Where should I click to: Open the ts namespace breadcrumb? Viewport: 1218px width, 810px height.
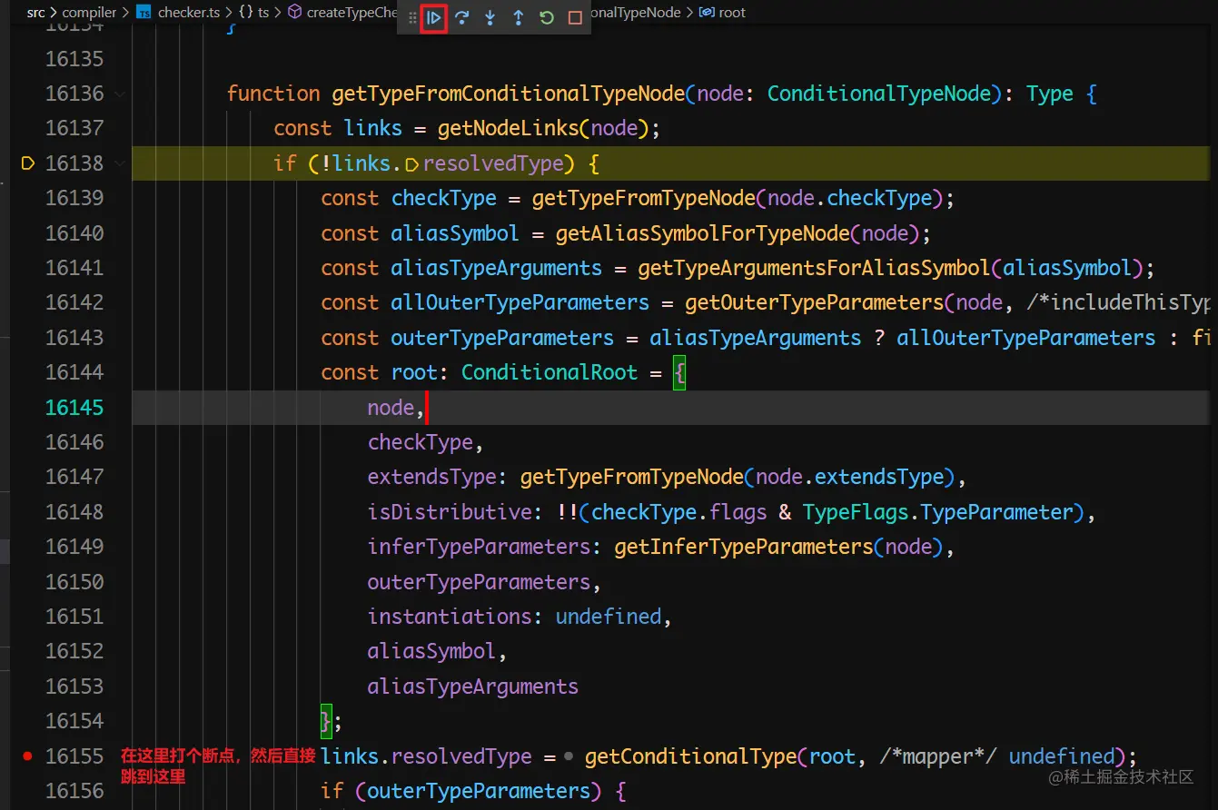click(x=253, y=13)
